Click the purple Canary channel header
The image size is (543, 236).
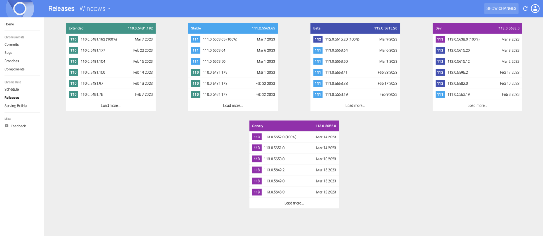click(294, 126)
